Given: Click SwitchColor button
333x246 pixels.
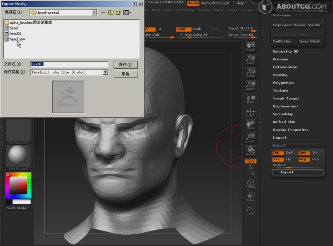Looking at the screenshot, I should tap(18, 208).
